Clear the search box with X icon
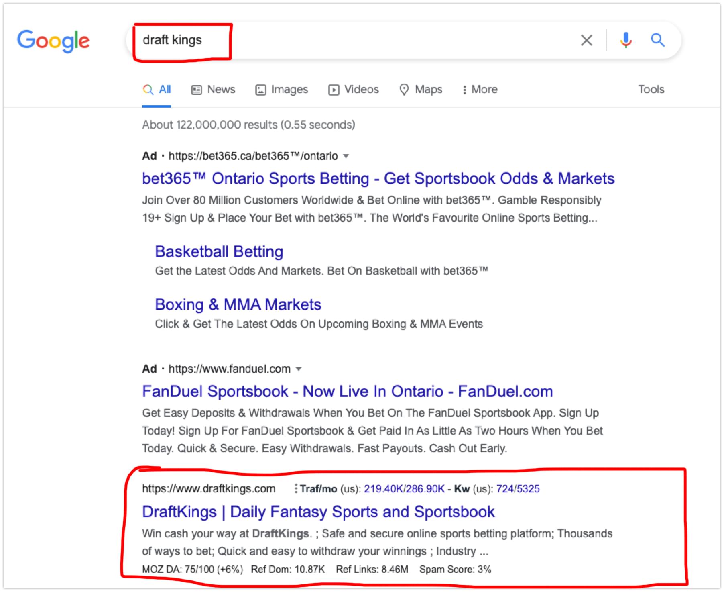724x592 pixels. pos(586,40)
